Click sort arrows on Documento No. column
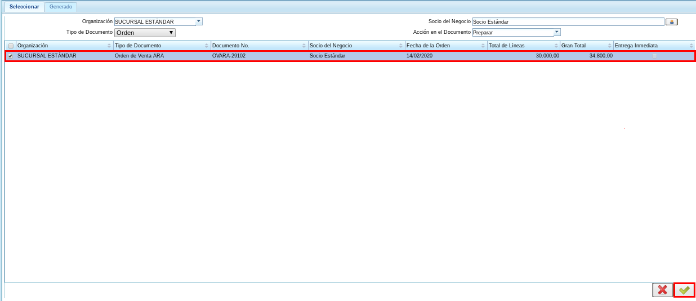Screen dimensions: 696x301 coord(304,46)
